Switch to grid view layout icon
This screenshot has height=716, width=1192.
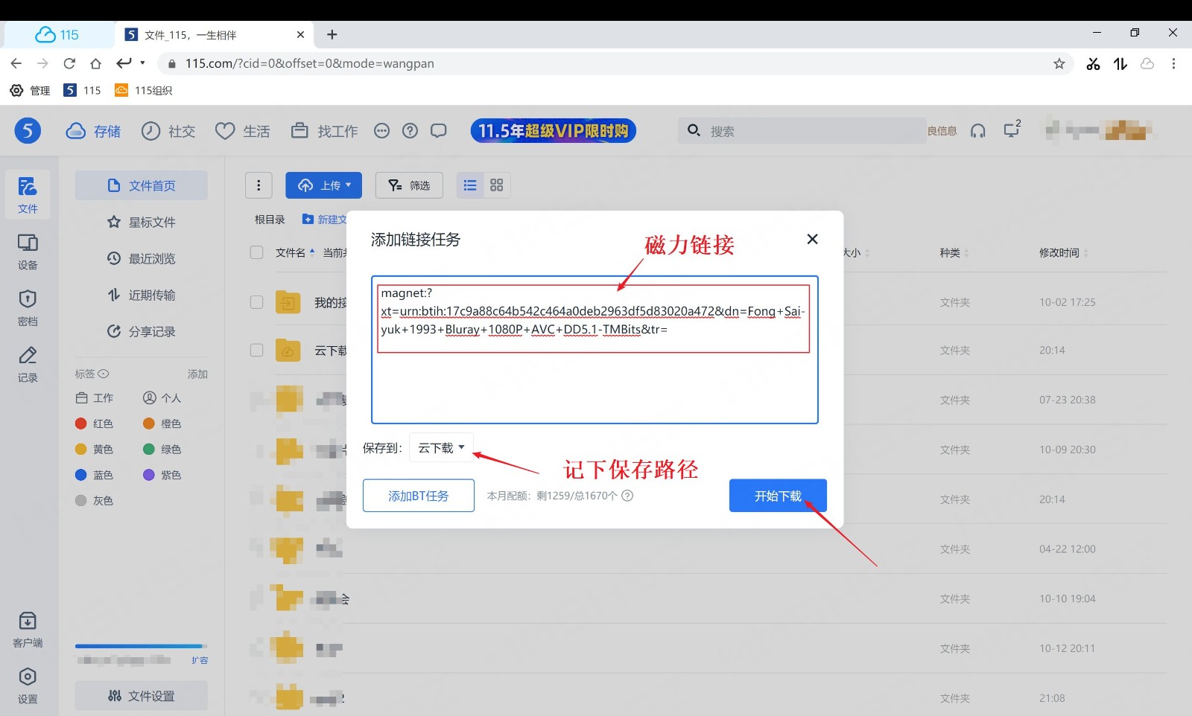[497, 185]
